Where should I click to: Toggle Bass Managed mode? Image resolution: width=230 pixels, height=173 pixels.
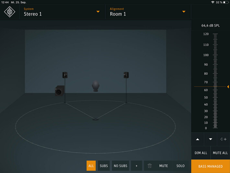[x=211, y=166]
